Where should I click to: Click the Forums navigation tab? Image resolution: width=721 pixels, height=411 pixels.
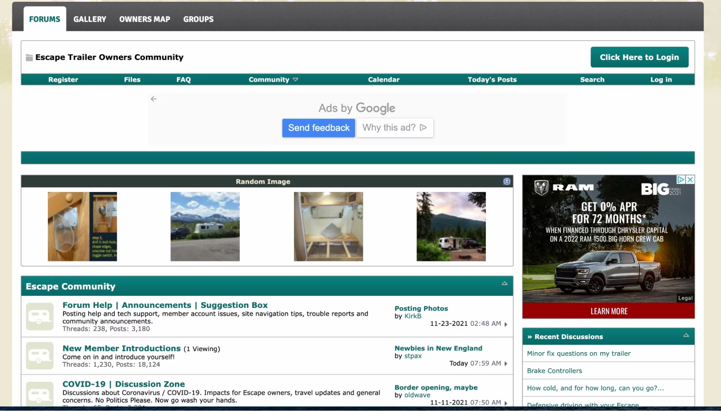pyautogui.click(x=45, y=19)
